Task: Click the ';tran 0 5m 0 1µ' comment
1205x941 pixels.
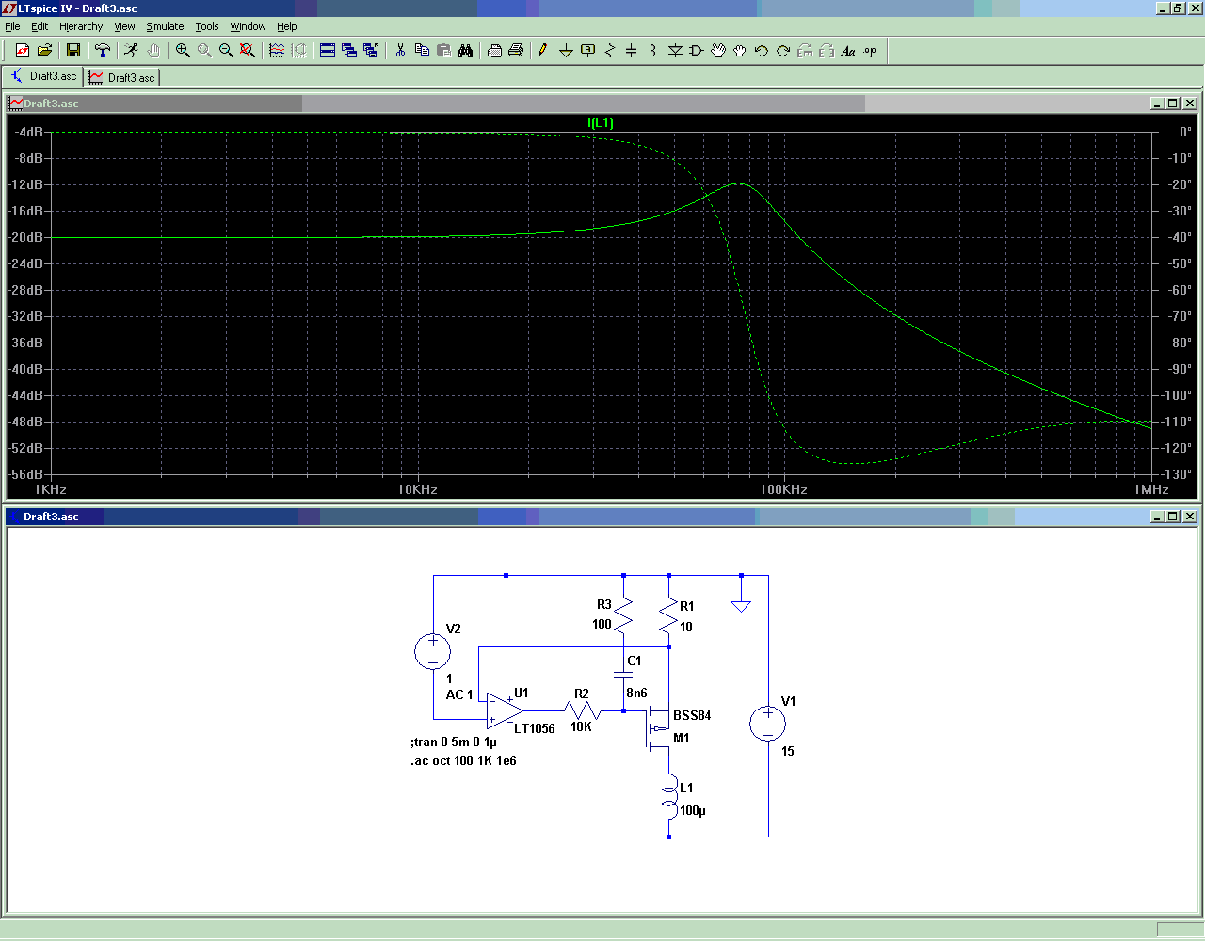Action: click(x=454, y=742)
